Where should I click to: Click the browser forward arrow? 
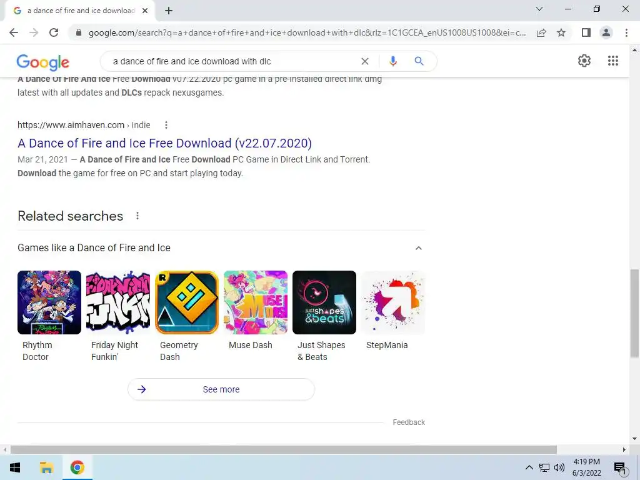pos(34,32)
